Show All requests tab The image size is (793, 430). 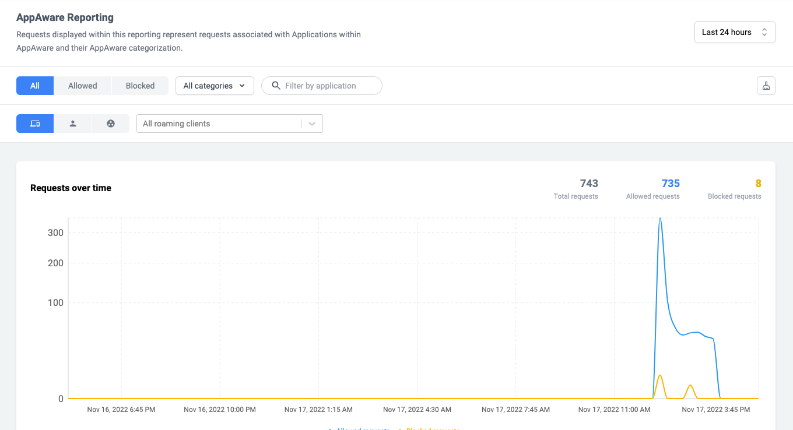click(35, 86)
